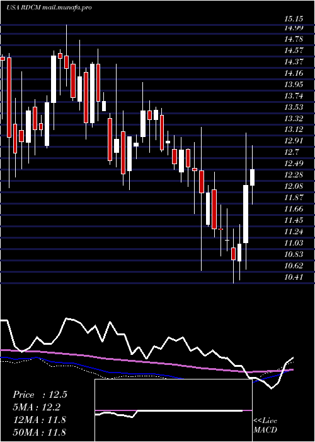Click the last white candlestick on the right
315x442 pixels.
point(252,177)
